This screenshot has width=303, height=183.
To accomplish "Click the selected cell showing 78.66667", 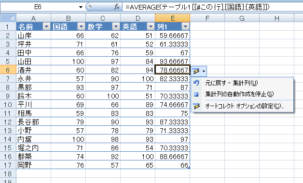I will click(x=173, y=70).
